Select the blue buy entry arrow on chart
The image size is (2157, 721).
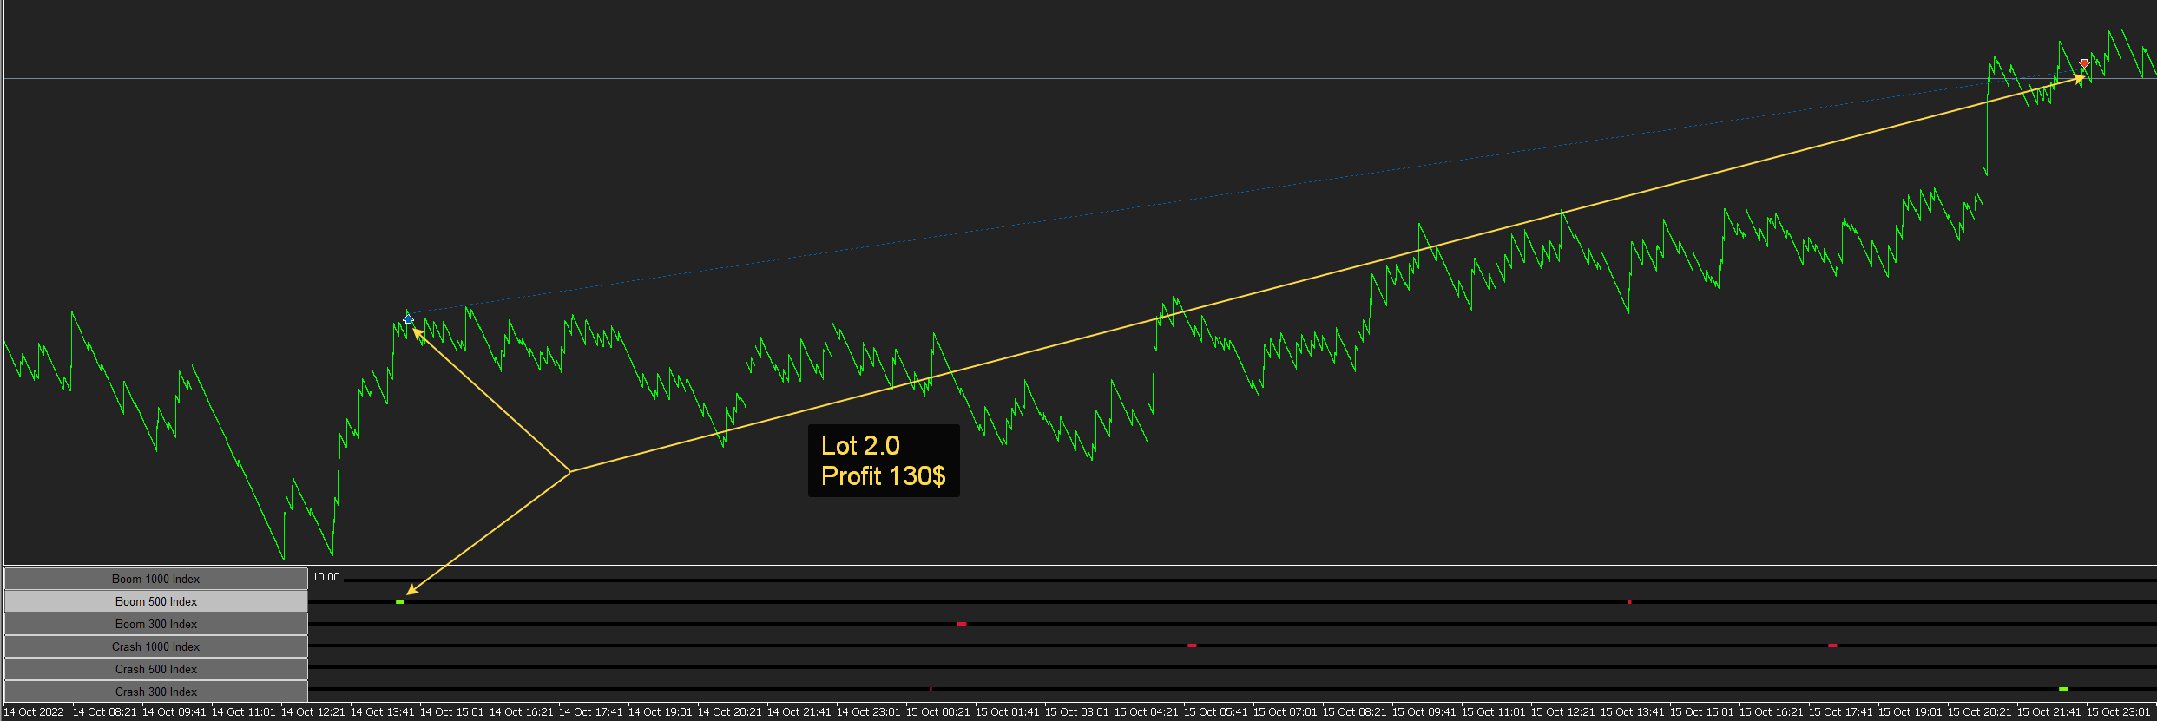pos(409,319)
